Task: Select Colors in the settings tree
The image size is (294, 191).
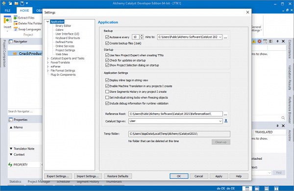Action: coord(59,30)
